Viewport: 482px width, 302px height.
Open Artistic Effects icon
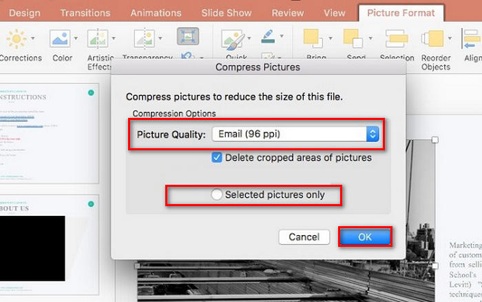coord(98,39)
